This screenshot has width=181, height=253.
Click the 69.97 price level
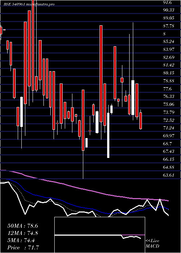pyautogui.click(x=169, y=136)
